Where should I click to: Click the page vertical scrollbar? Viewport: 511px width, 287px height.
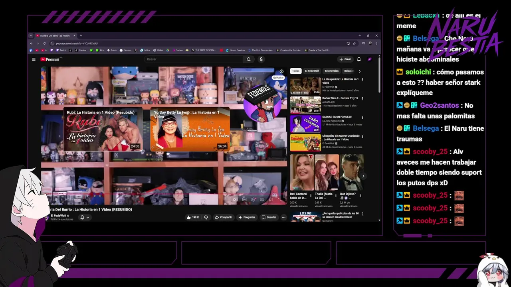point(379,75)
